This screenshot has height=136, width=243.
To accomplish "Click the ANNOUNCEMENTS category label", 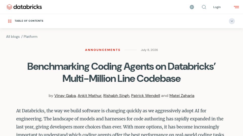I will click(x=103, y=50).
